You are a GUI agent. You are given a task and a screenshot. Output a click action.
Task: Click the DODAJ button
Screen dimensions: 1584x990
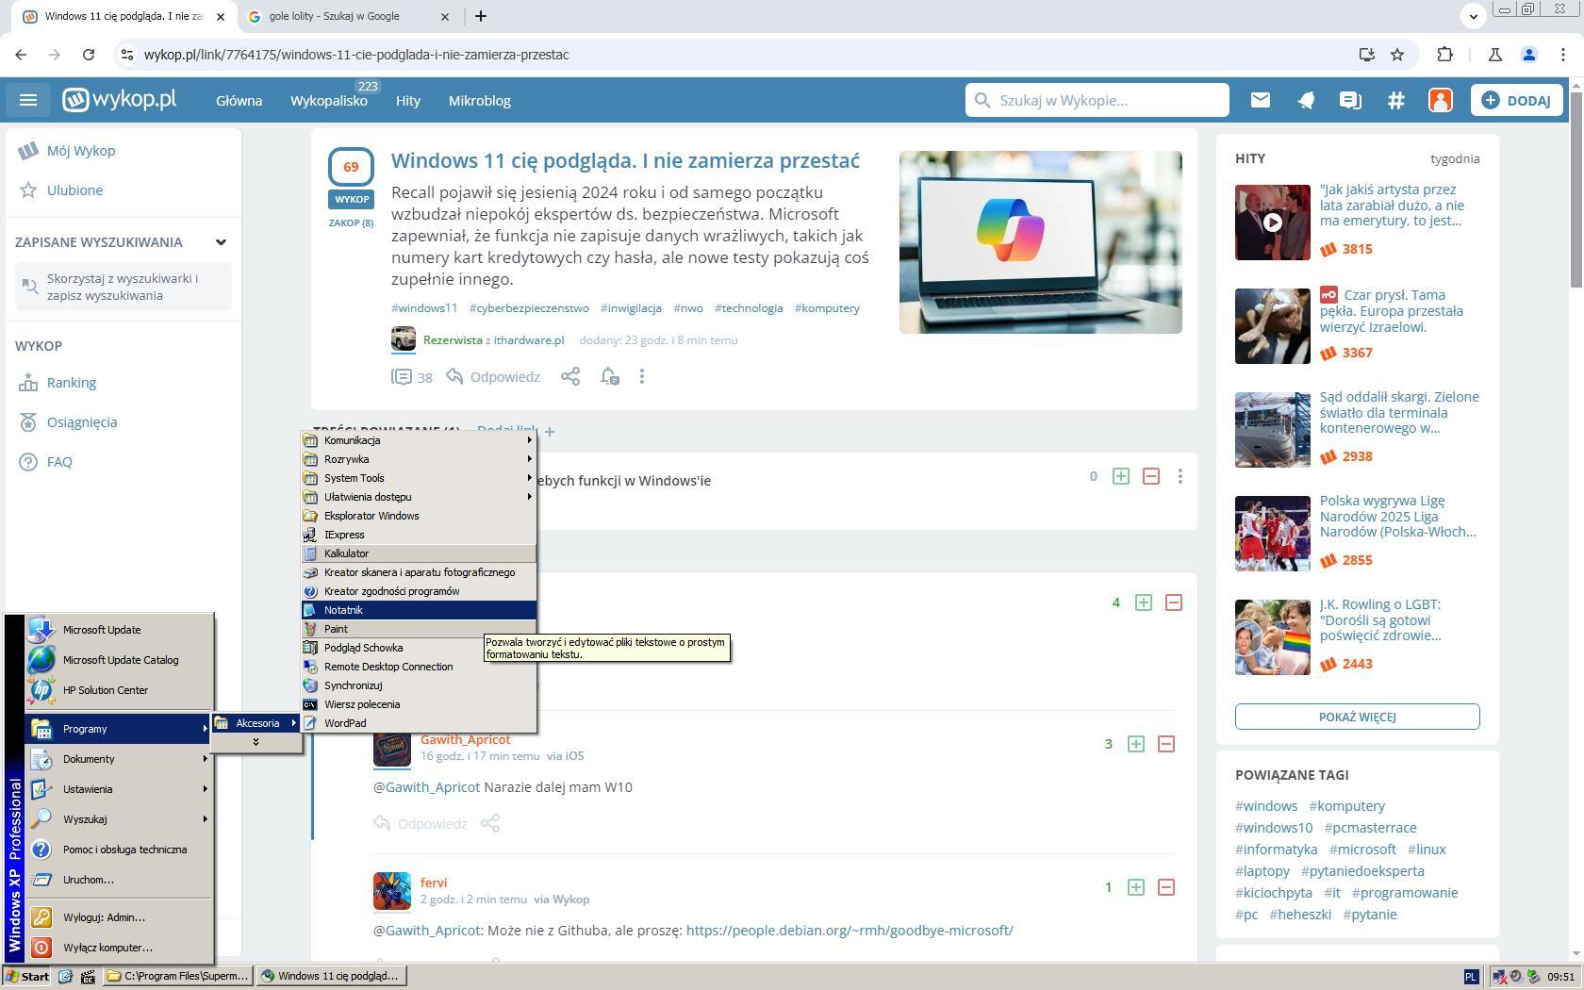1516,100
